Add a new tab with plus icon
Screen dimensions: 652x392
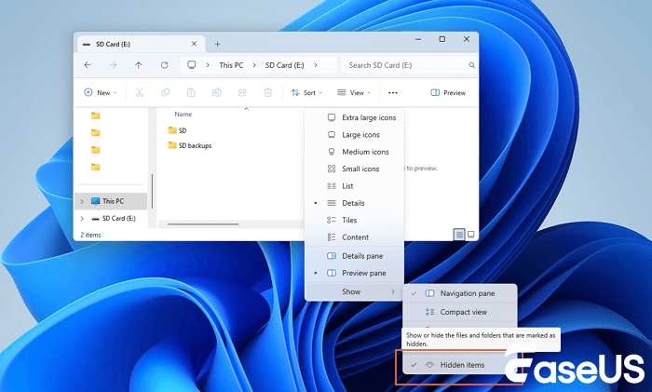(218, 44)
